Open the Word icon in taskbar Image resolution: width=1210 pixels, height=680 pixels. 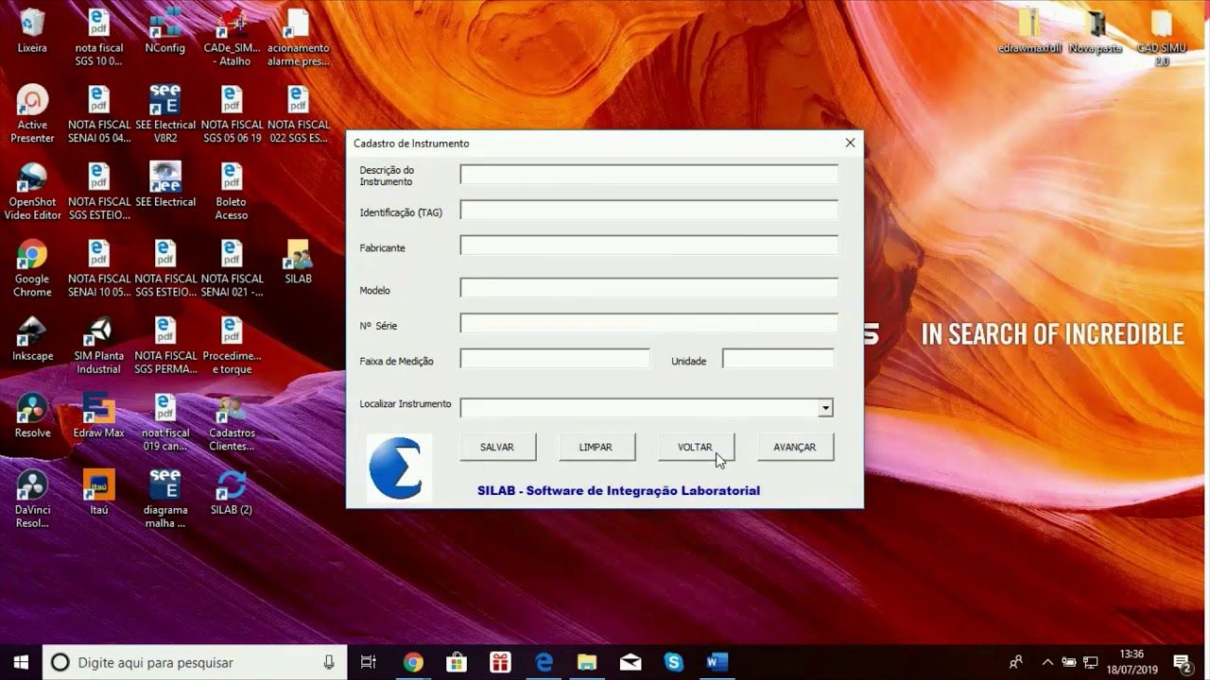pyautogui.click(x=717, y=662)
